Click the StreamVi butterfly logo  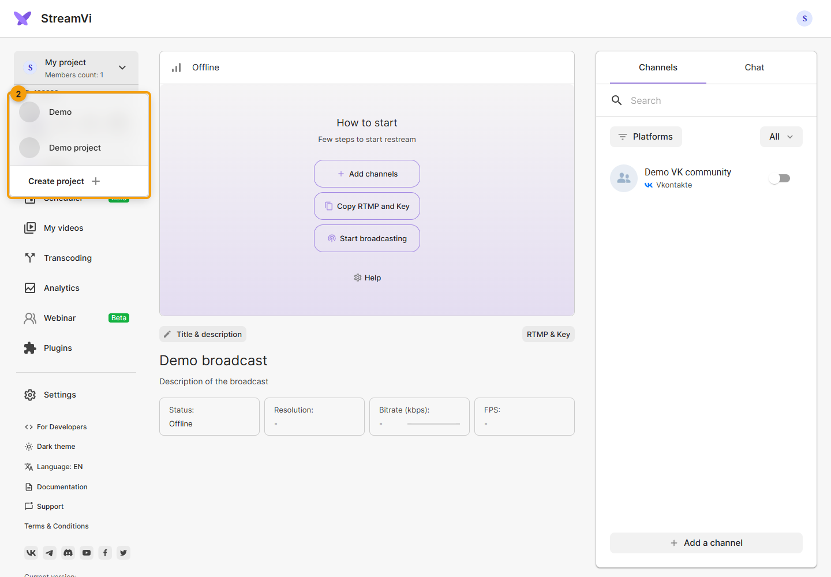[x=23, y=18]
